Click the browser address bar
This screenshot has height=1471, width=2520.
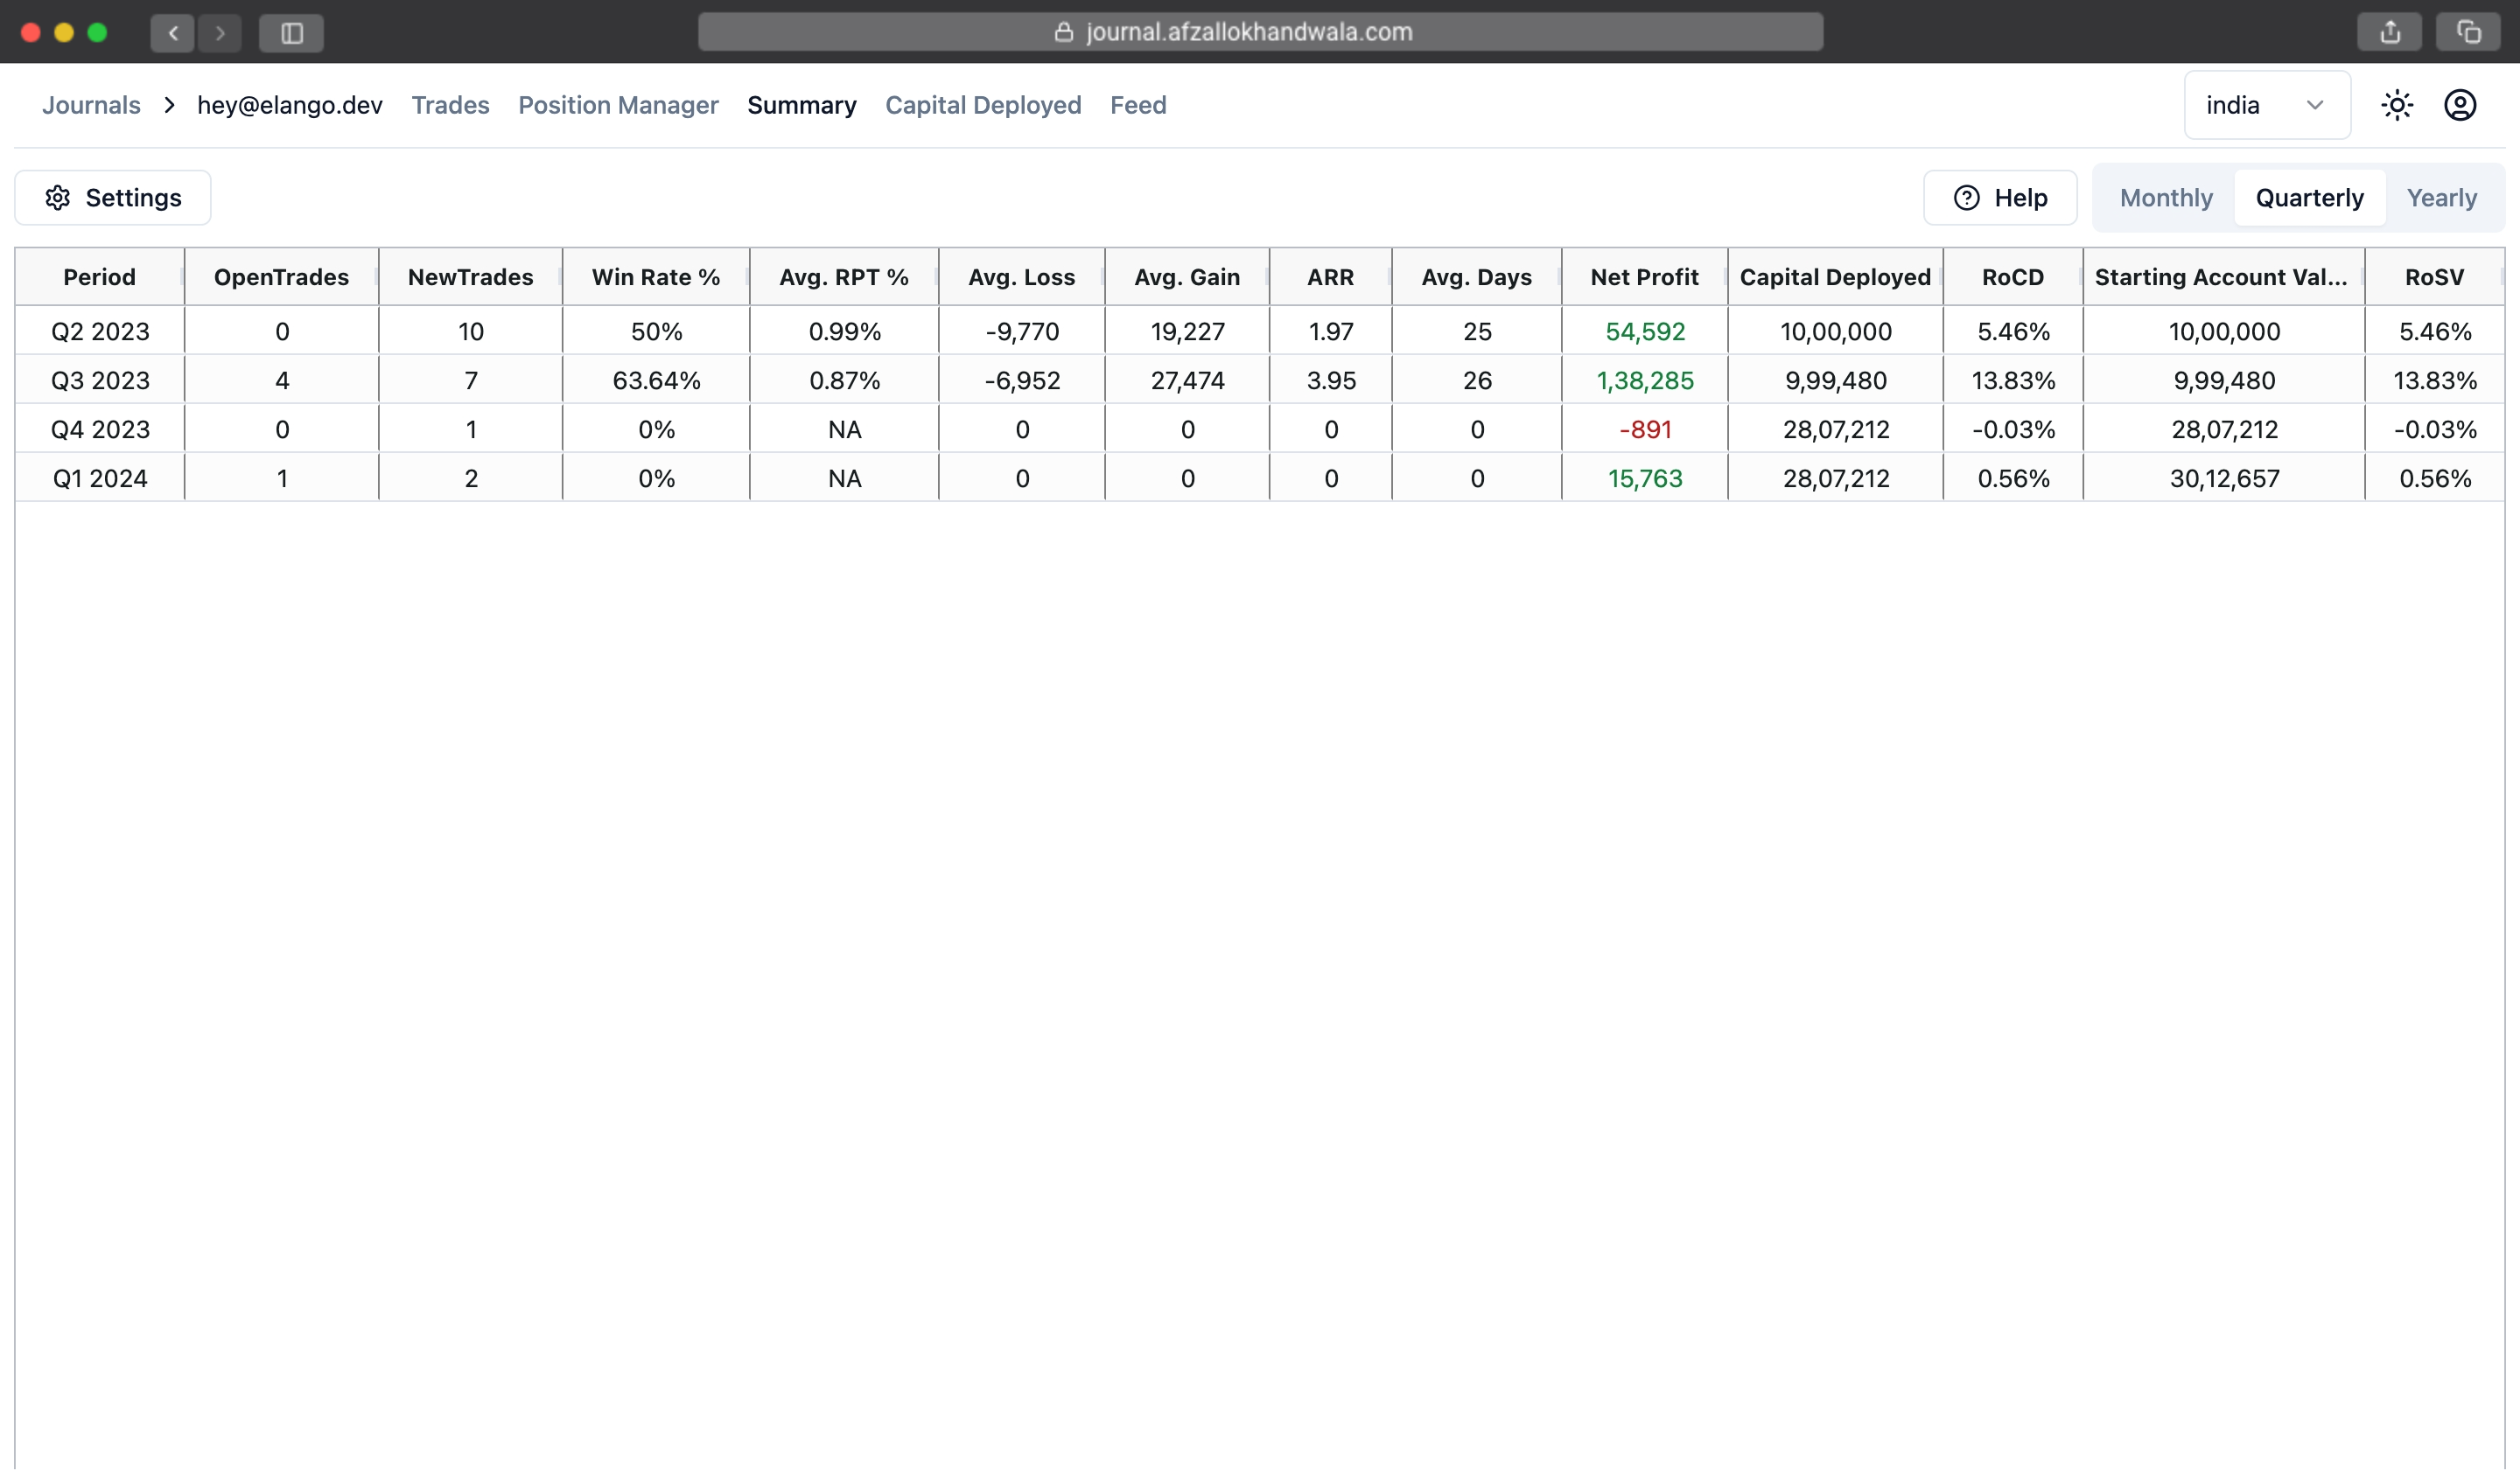(x=1260, y=32)
